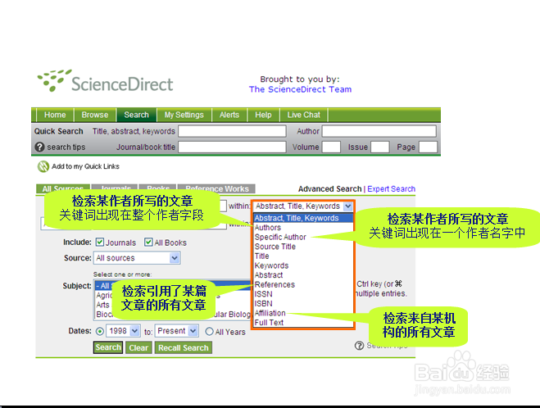Click the Add to my Quick Links icon
540x408 pixels.
43,166
